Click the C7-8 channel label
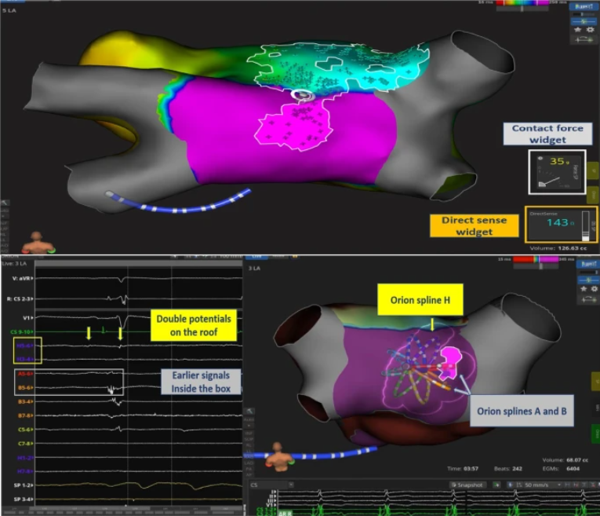This screenshot has width=600, height=516. 25,444
